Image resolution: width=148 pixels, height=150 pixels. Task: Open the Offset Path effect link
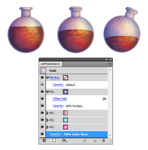click(x=60, y=99)
